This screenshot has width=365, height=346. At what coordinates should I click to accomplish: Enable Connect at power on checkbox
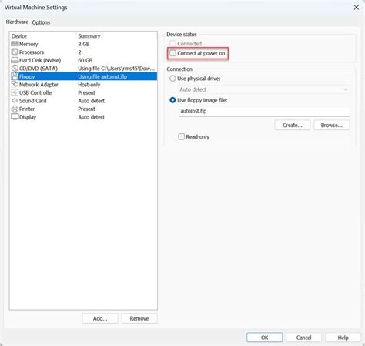pos(172,53)
